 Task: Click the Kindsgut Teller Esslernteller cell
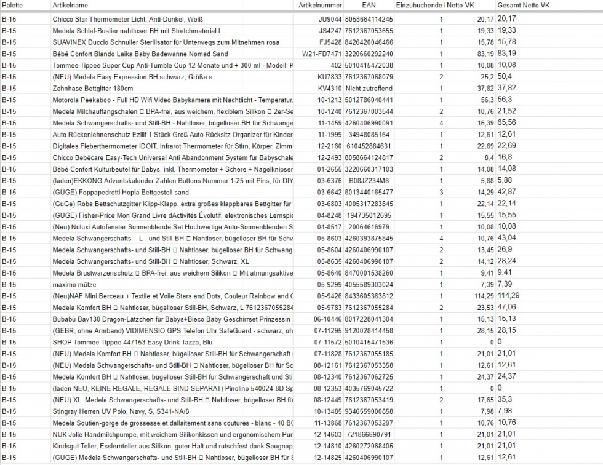[x=173, y=446]
